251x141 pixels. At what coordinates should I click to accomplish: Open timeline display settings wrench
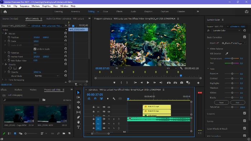[x=114, y=99]
